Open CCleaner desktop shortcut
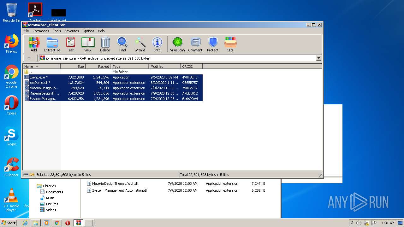Viewport: 404px width, 227px height. [x=11, y=167]
